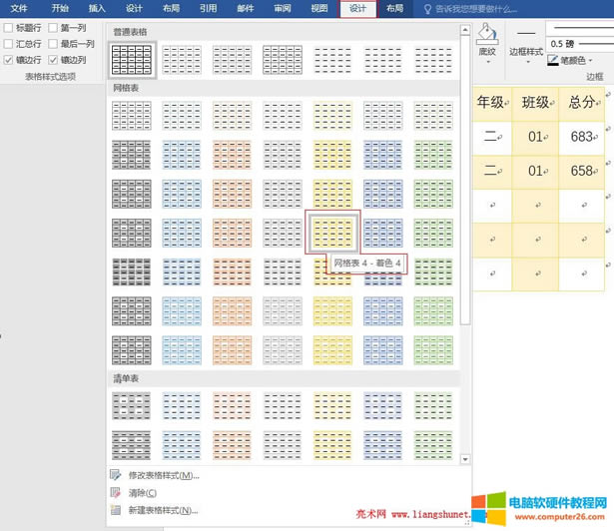The image size is (614, 531).
Task: Click the lightbulb Tell Me icon
Action: tap(427, 9)
